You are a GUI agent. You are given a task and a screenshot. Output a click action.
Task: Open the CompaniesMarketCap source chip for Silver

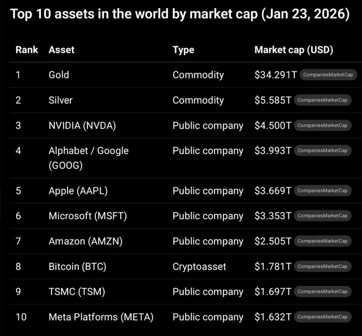click(323, 100)
